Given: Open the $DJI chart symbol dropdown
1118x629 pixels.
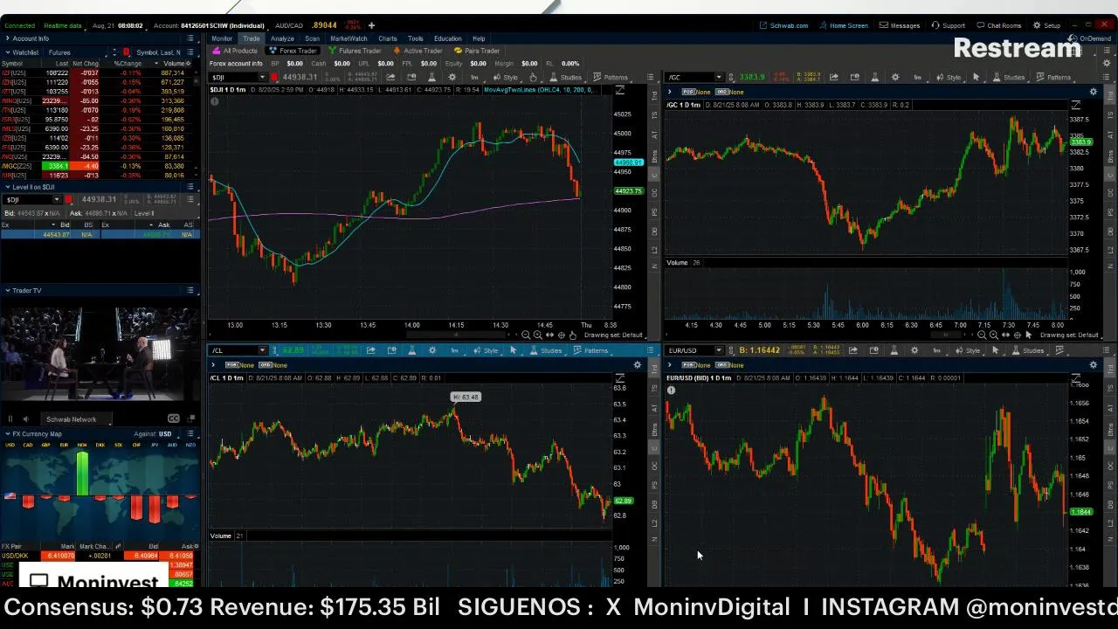Looking at the screenshot, I should pyautogui.click(x=262, y=77).
